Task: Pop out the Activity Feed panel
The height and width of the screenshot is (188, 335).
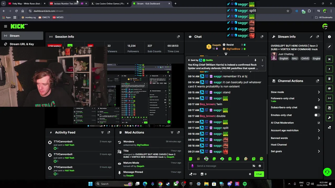Action: [109, 132]
